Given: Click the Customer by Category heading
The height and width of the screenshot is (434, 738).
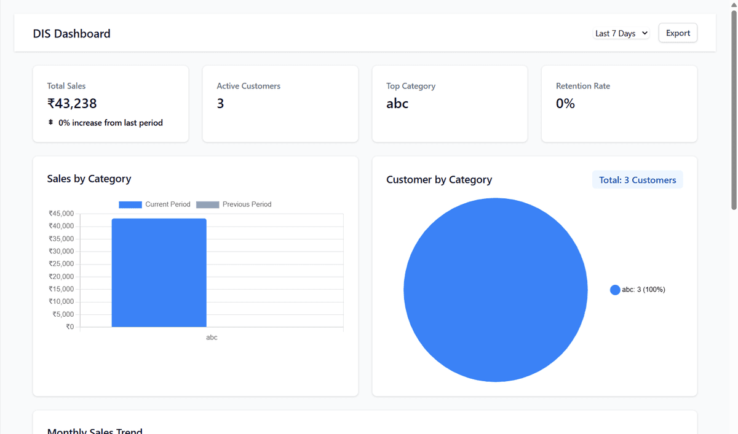Looking at the screenshot, I should pyautogui.click(x=439, y=180).
